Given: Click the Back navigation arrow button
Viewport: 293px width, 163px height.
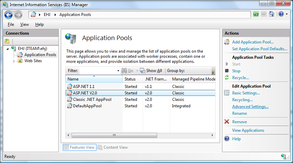Looking at the screenshot, I should click(x=9, y=15).
